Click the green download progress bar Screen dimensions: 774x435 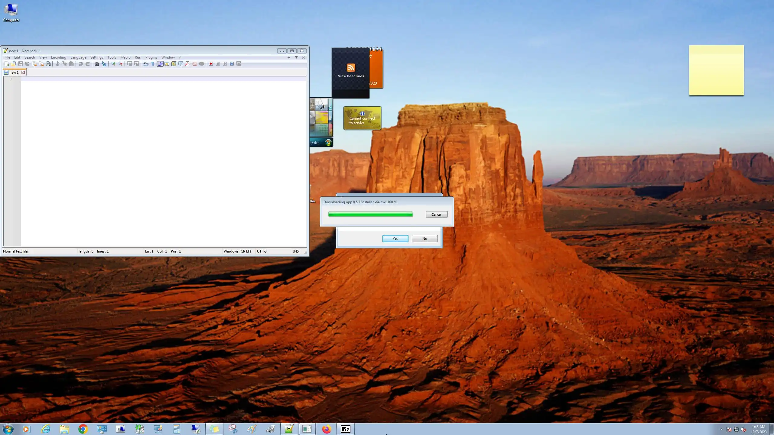370,214
